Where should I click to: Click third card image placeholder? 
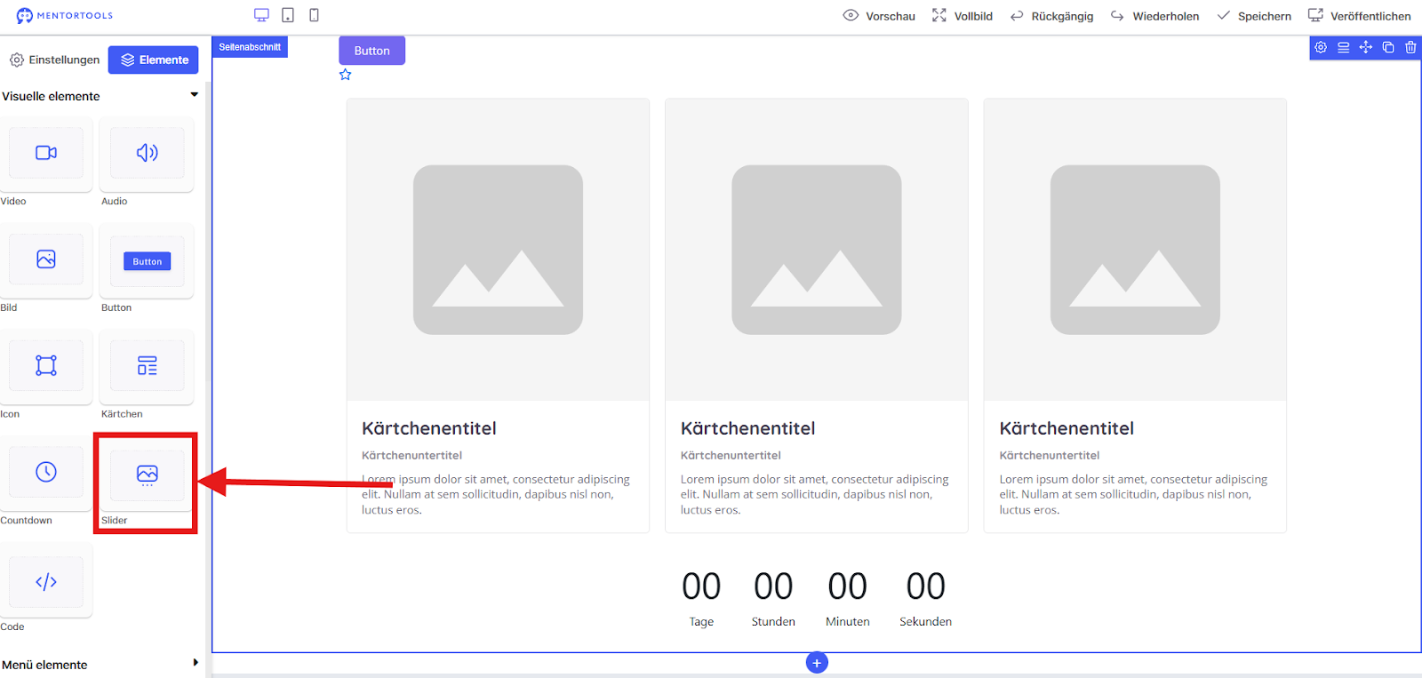[1135, 250]
